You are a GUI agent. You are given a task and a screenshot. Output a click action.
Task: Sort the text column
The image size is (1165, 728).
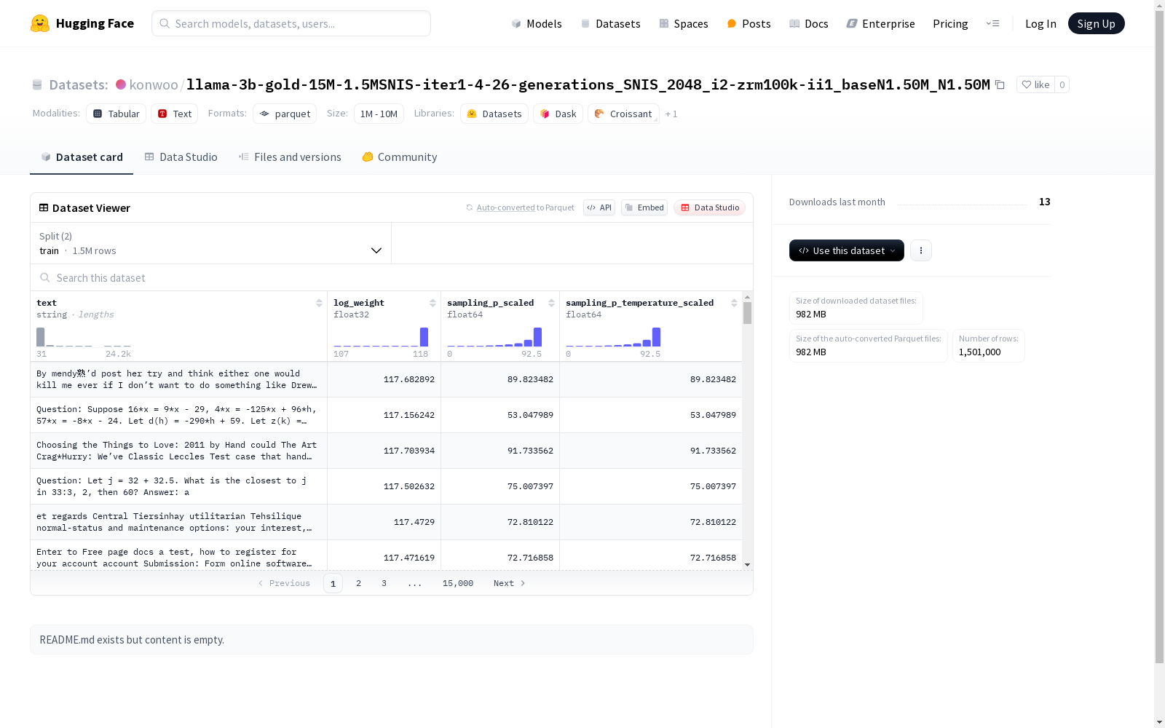point(319,303)
